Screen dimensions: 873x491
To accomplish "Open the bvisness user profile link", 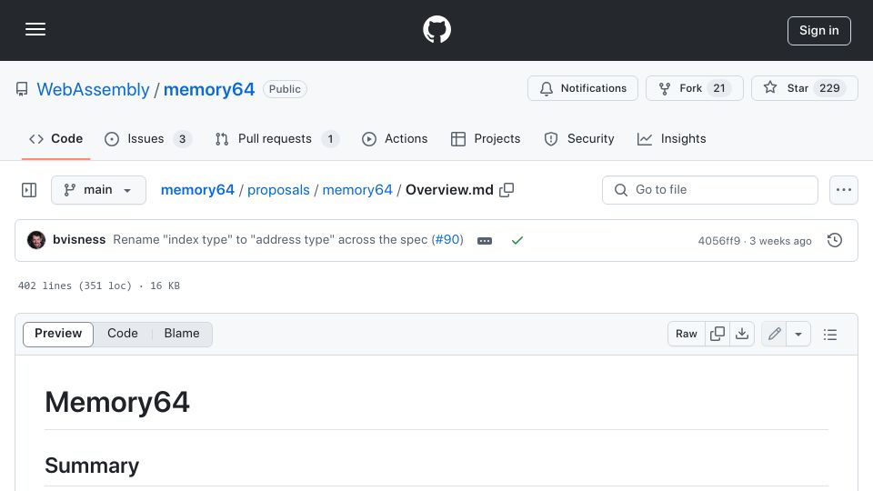I will click(79, 239).
